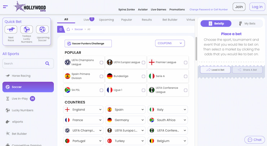The height and width of the screenshot is (146, 267).
Task: Open the COUPONS dropdown
Action: tap(170, 43)
